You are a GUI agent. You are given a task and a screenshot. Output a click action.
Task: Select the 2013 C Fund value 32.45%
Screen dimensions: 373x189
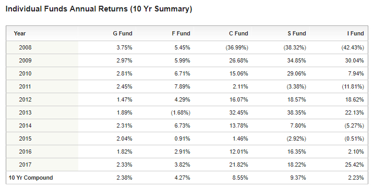tap(238, 112)
